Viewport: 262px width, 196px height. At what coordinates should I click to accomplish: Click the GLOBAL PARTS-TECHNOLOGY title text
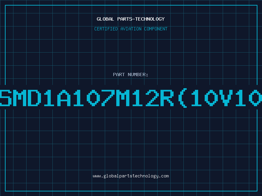131,19
